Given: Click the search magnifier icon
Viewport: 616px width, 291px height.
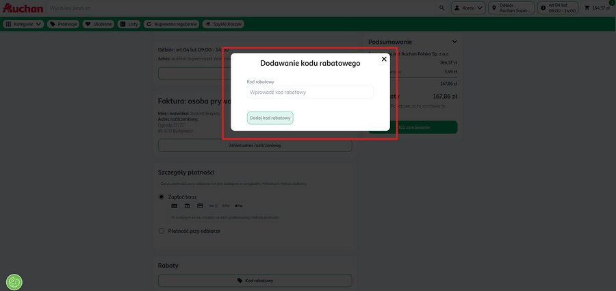Looking at the screenshot, I should 442,8.
